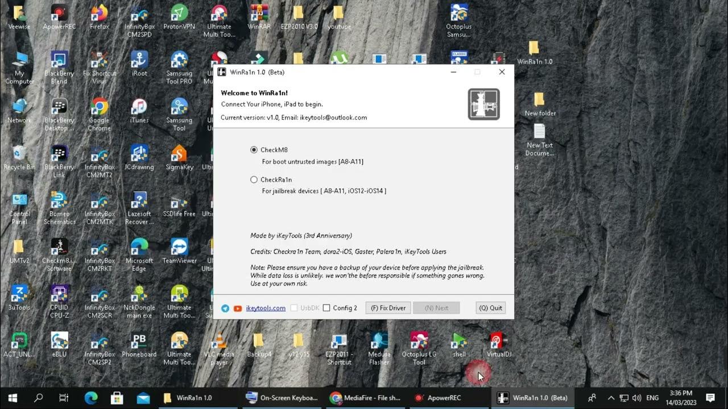Open the Phoneboard desktop icon
The width and height of the screenshot is (728, 409).
click(139, 344)
